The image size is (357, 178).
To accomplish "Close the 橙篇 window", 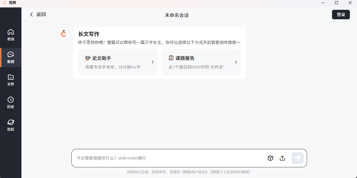I will [350, 3].
